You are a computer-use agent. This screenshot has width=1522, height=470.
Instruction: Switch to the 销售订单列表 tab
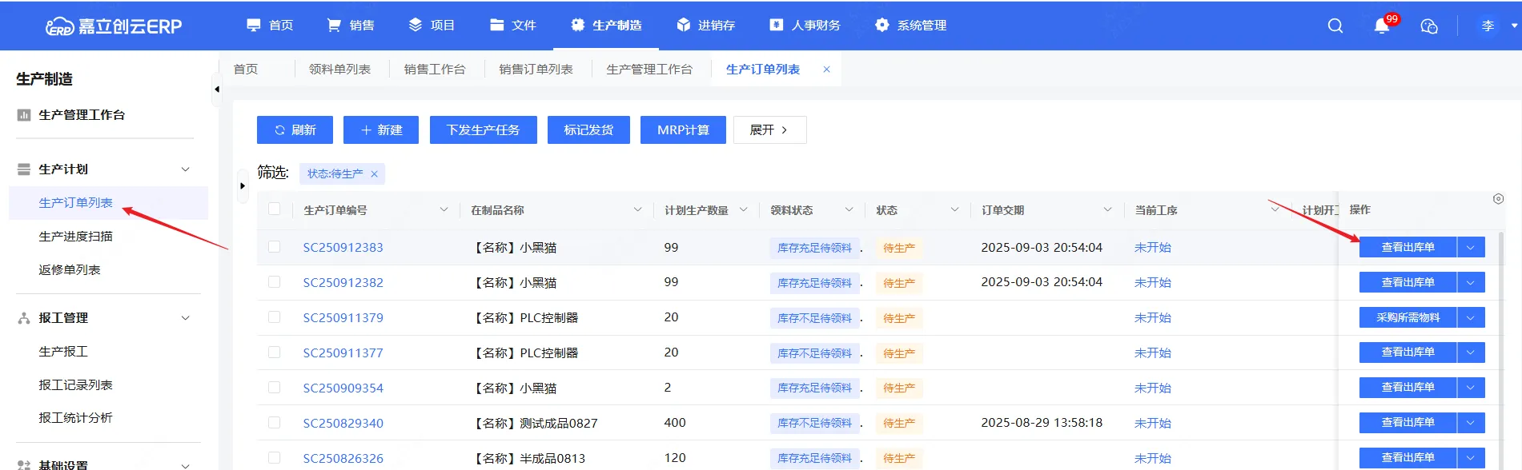pos(536,70)
